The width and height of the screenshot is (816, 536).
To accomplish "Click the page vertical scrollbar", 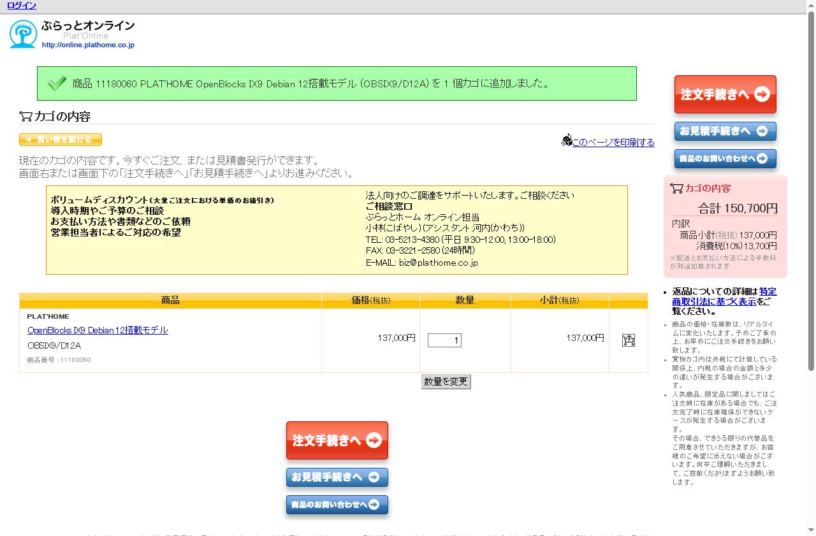I will tap(811, 191).
